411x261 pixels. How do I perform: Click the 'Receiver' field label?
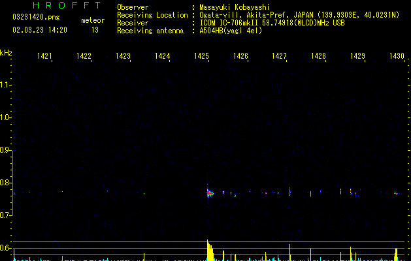133,23
